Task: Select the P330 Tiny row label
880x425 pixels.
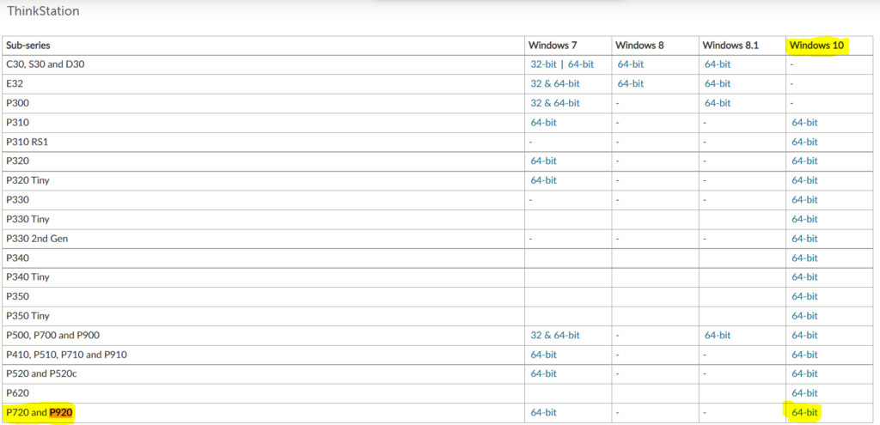Action: (27, 219)
